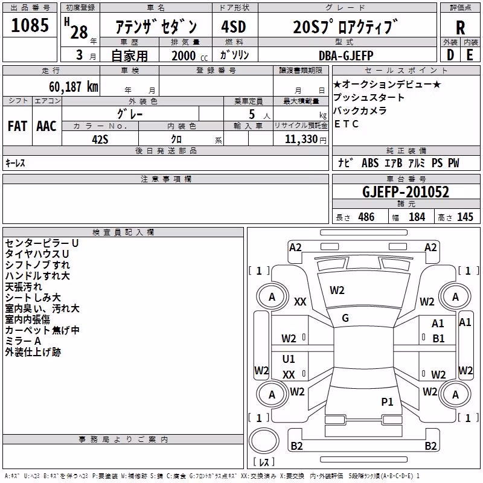Click the PS equipment entry
Viewport: 483px width, 483px height.
(x=437, y=163)
